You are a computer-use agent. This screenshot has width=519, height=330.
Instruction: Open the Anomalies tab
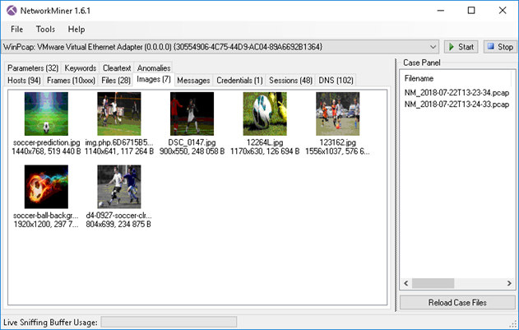tap(154, 68)
